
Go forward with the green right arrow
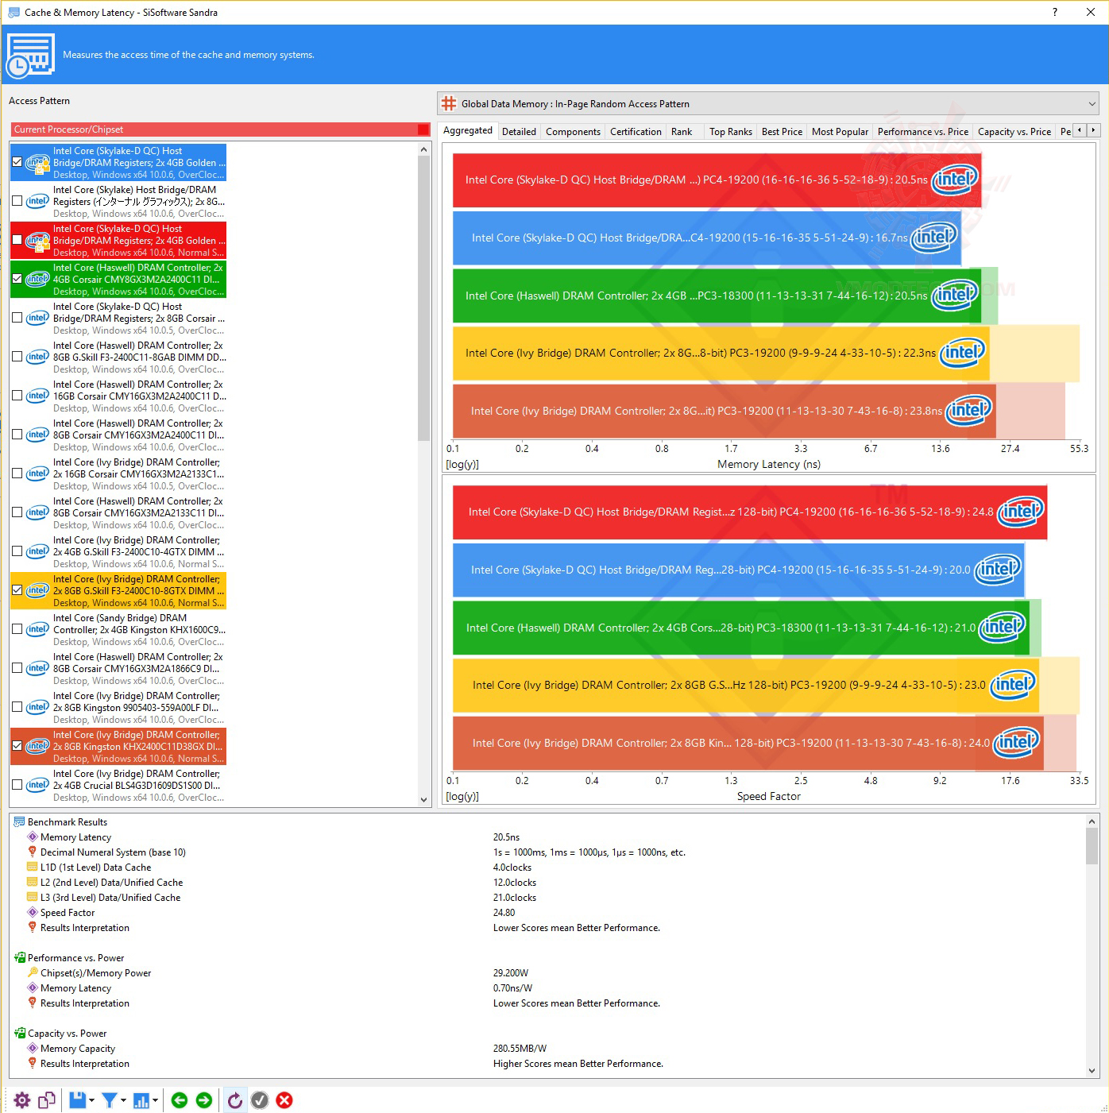click(204, 1099)
